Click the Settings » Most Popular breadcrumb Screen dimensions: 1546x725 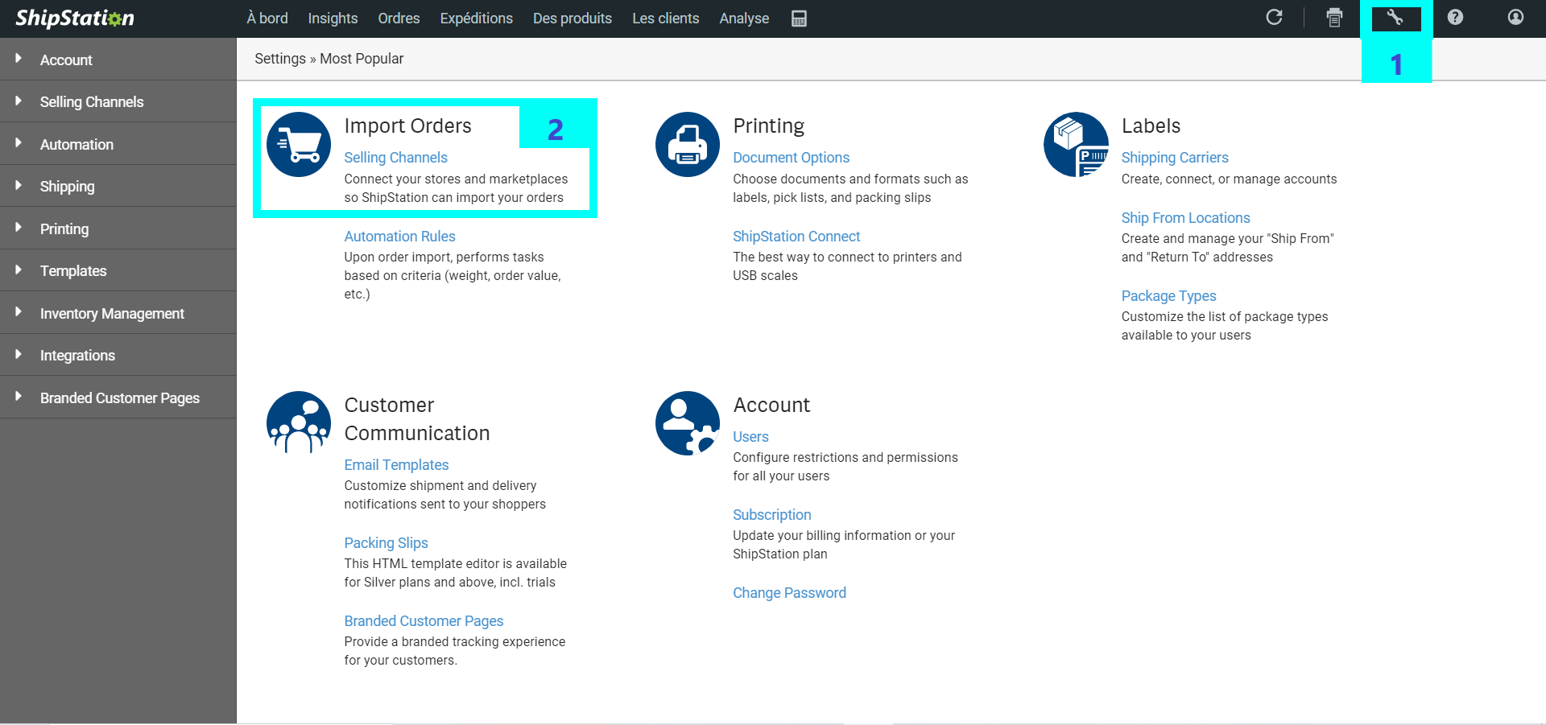[329, 59]
